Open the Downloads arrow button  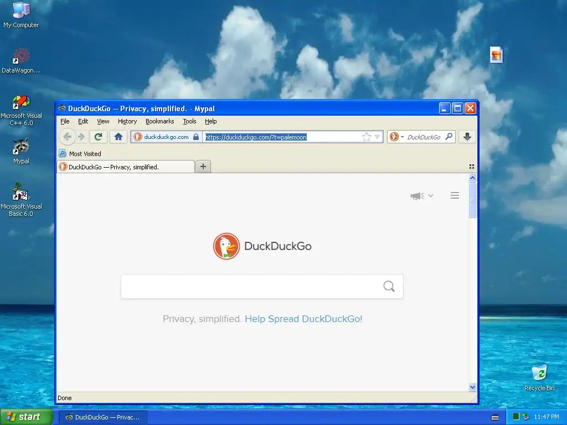click(x=467, y=137)
